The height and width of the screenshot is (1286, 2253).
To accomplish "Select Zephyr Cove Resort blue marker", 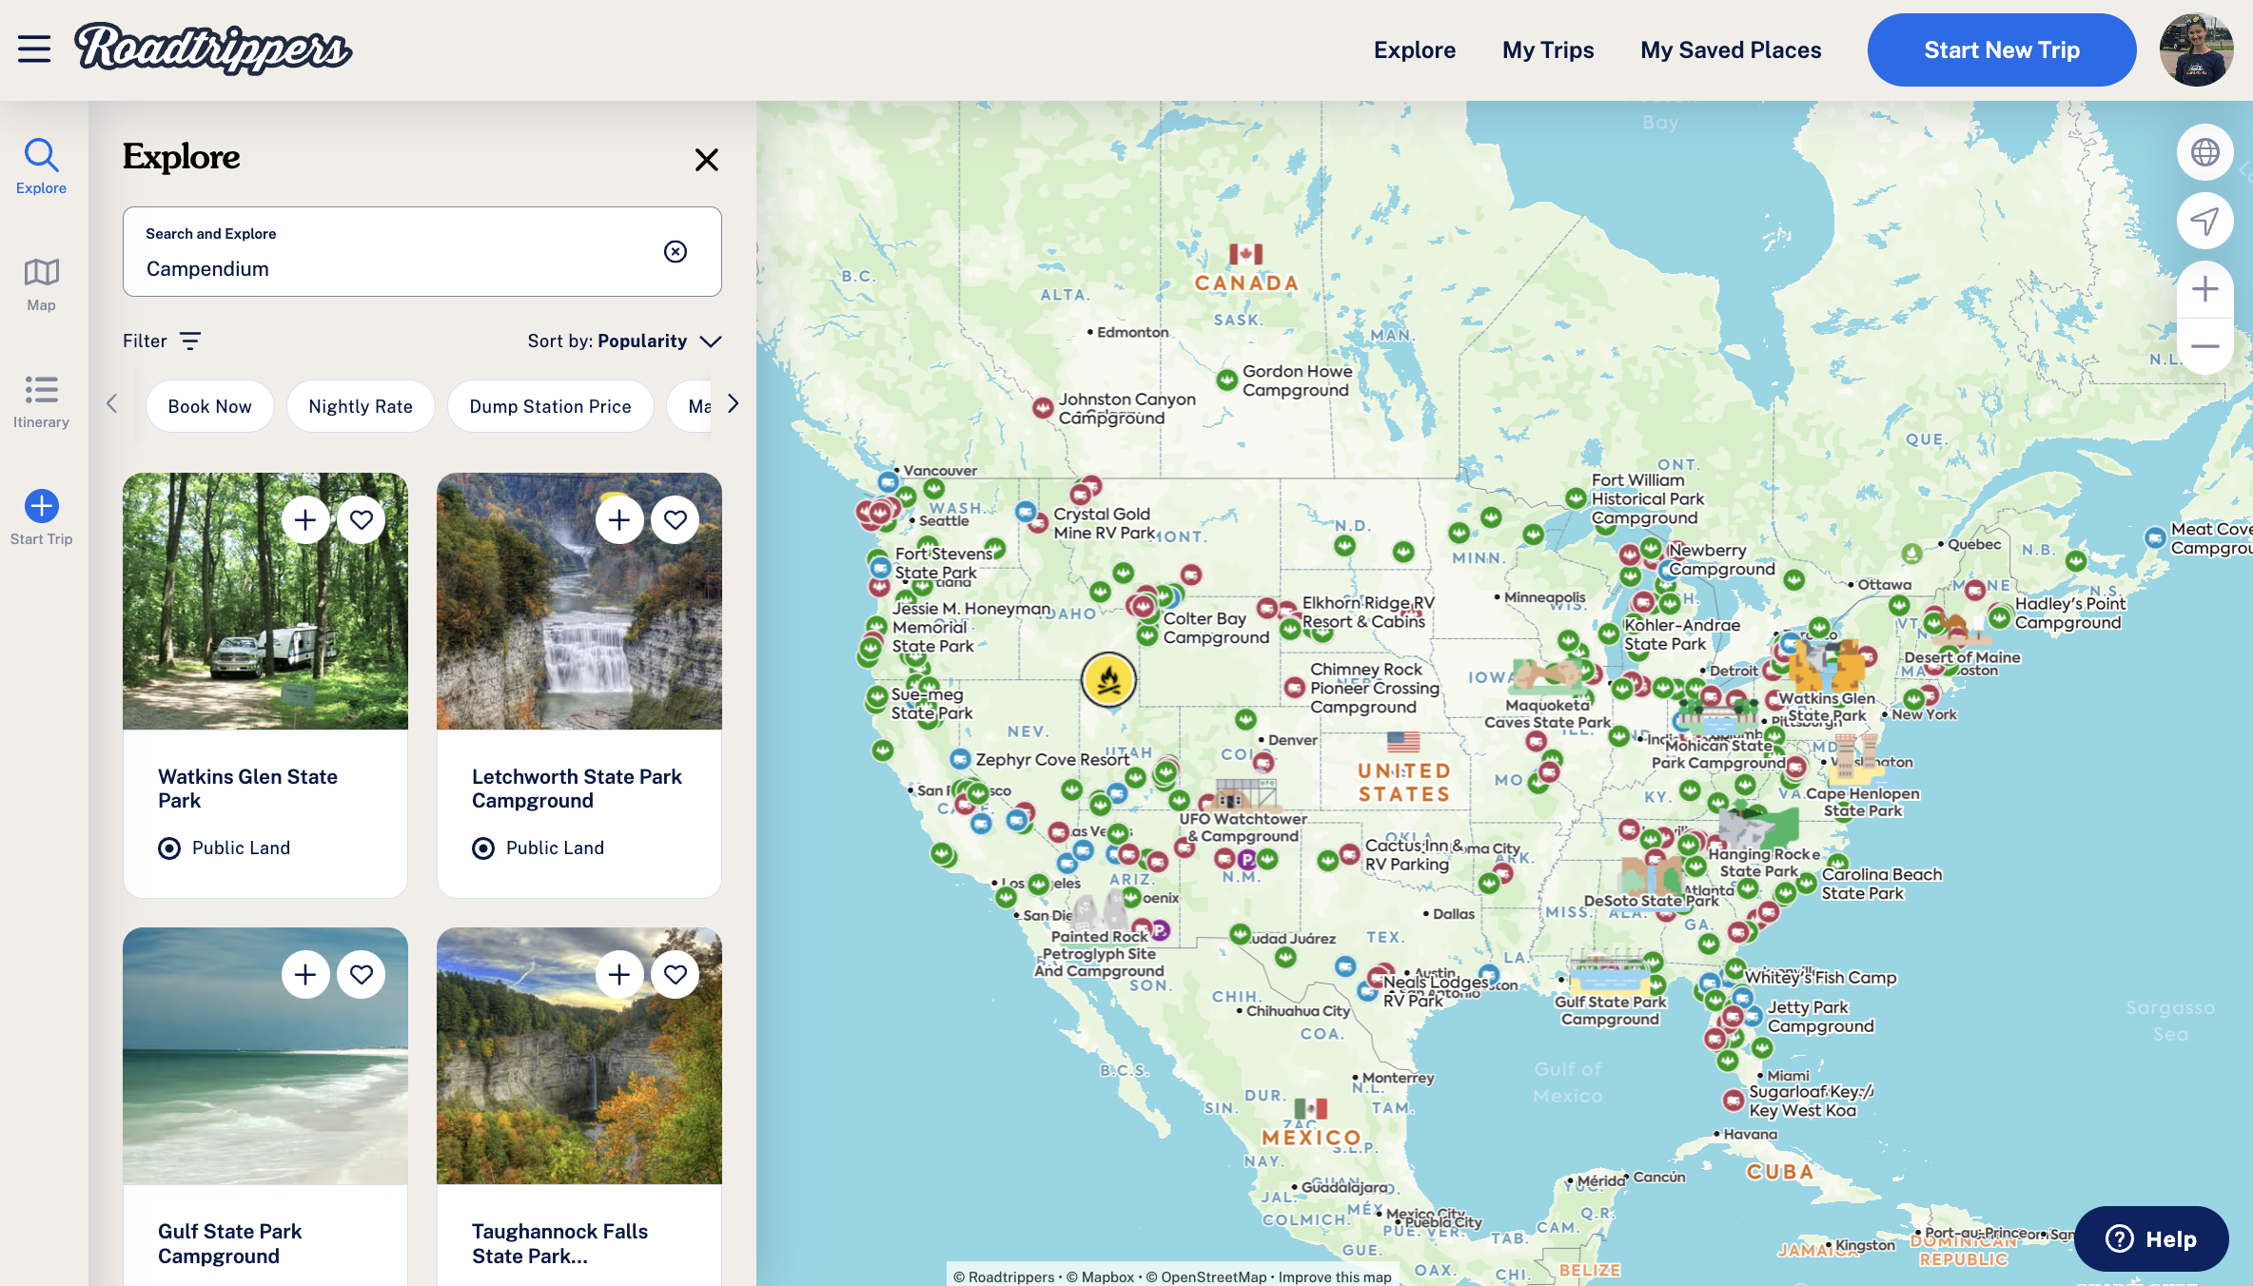I will tap(960, 759).
